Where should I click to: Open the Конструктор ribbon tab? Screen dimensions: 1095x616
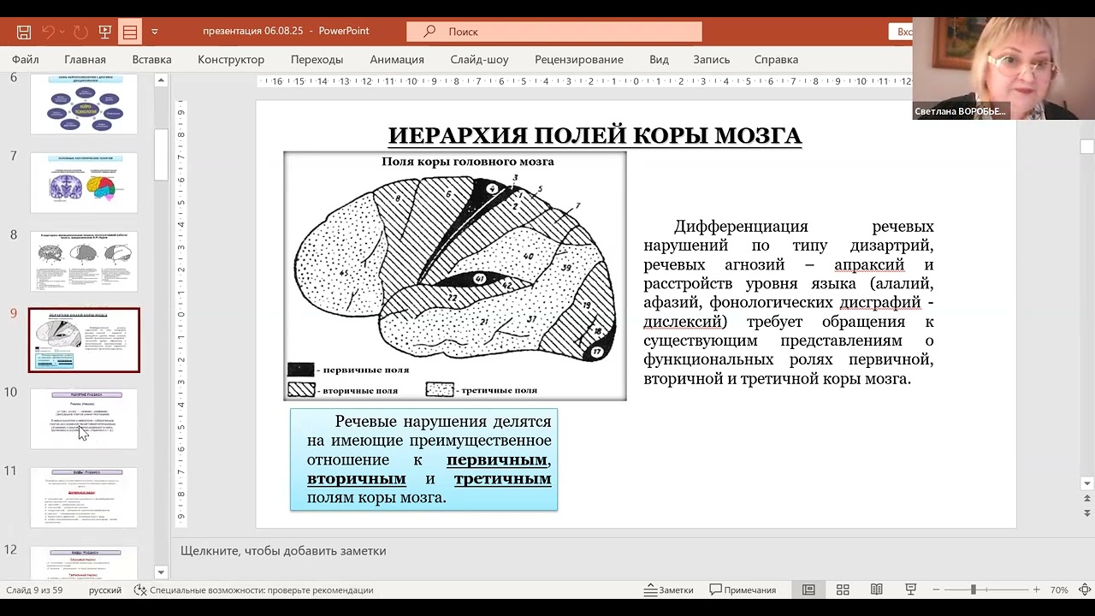coord(231,60)
